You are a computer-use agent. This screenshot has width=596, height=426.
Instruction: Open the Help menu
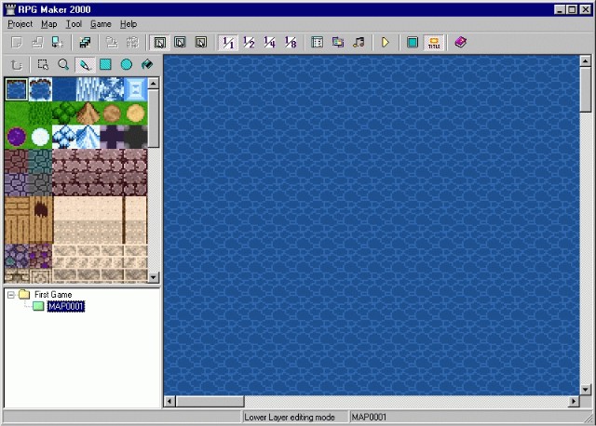[x=129, y=24]
